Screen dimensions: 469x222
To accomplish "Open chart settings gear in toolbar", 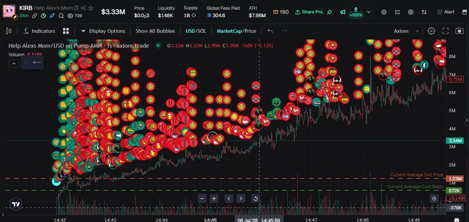I will click(x=431, y=31).
